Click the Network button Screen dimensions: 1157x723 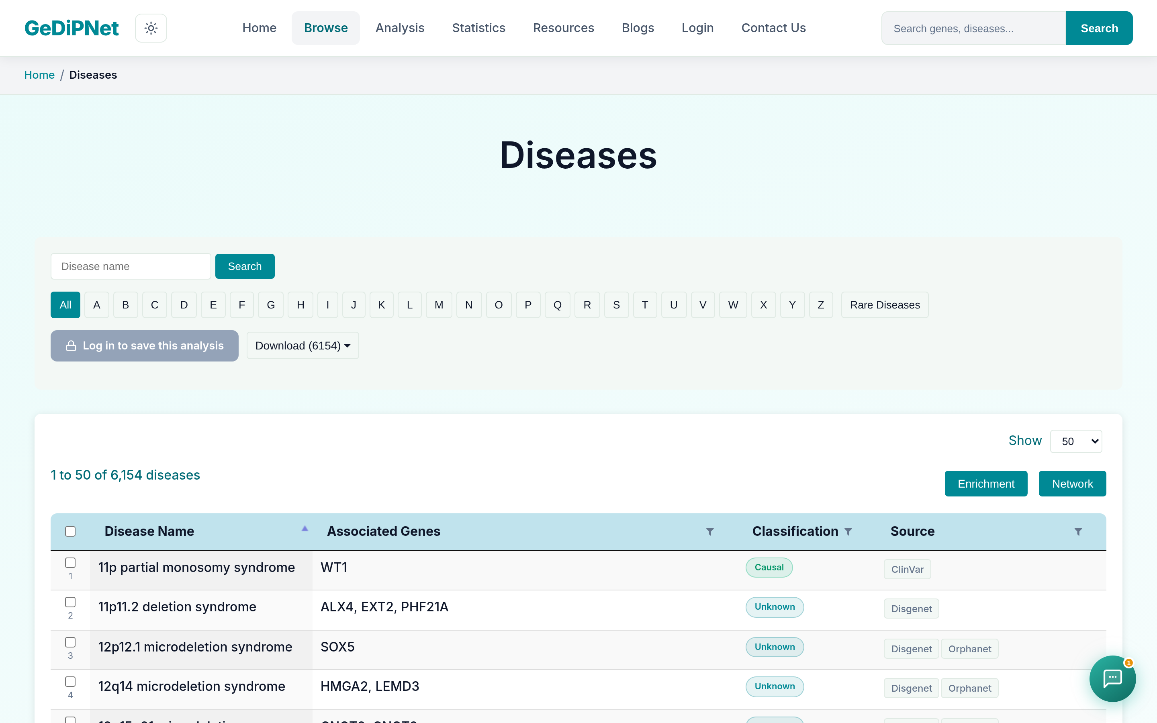point(1072,484)
